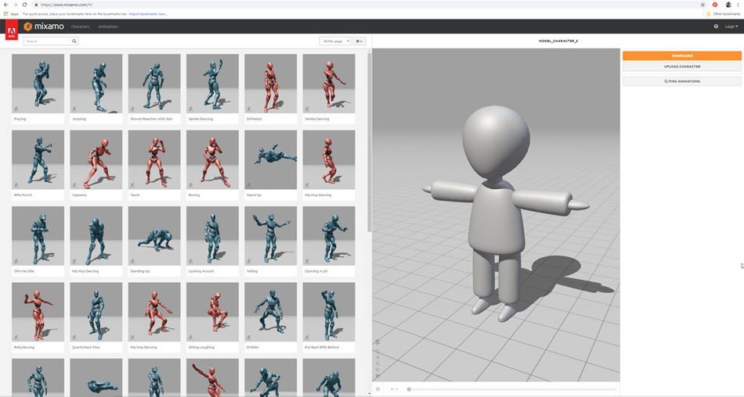Select the Jumping animation thumbnail
744x397 pixels.
96,84
